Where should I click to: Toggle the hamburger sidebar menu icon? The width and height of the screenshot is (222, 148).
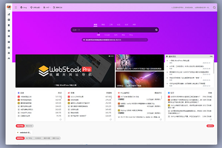coord(16,7)
